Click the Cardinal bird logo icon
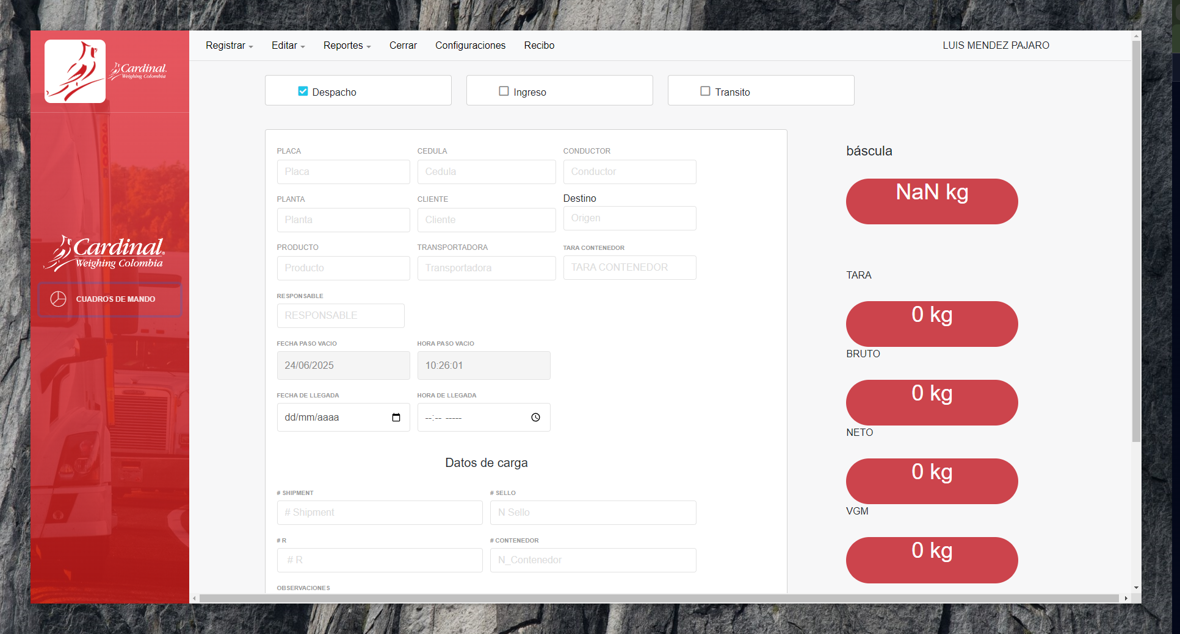Screen dimensions: 1180x634 point(75,71)
